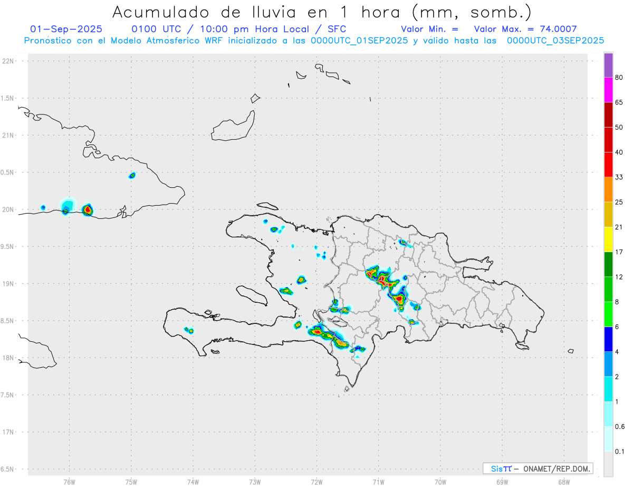
Task: Click the orange 25–33 colorbar segment
Action: tap(608, 189)
